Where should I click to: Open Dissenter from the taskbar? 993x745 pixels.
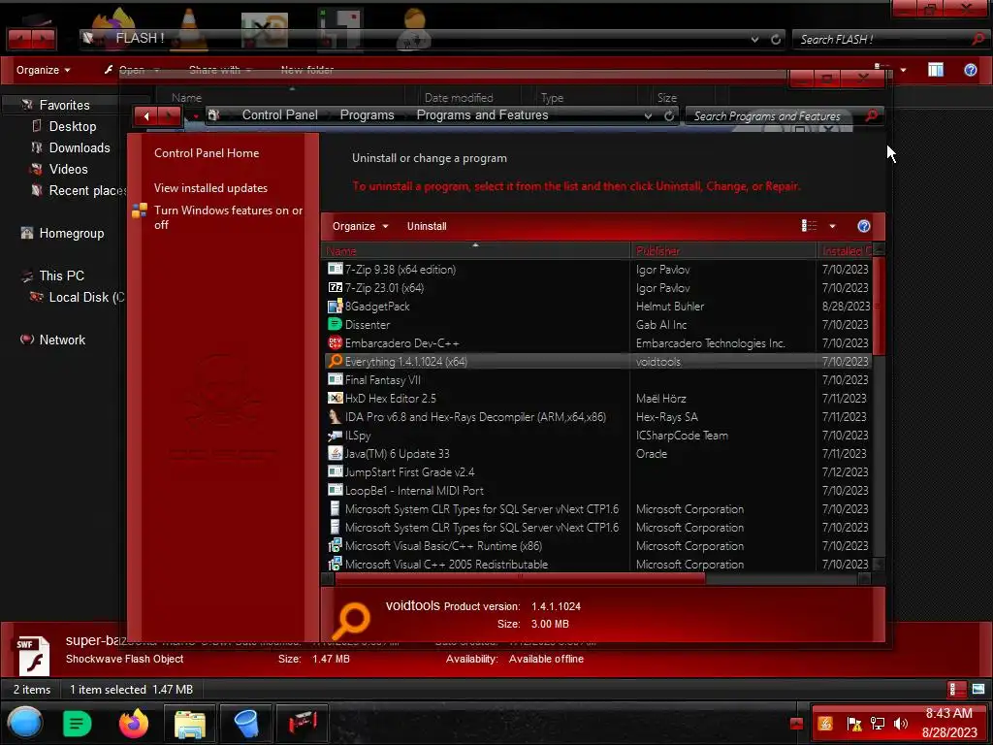click(78, 723)
